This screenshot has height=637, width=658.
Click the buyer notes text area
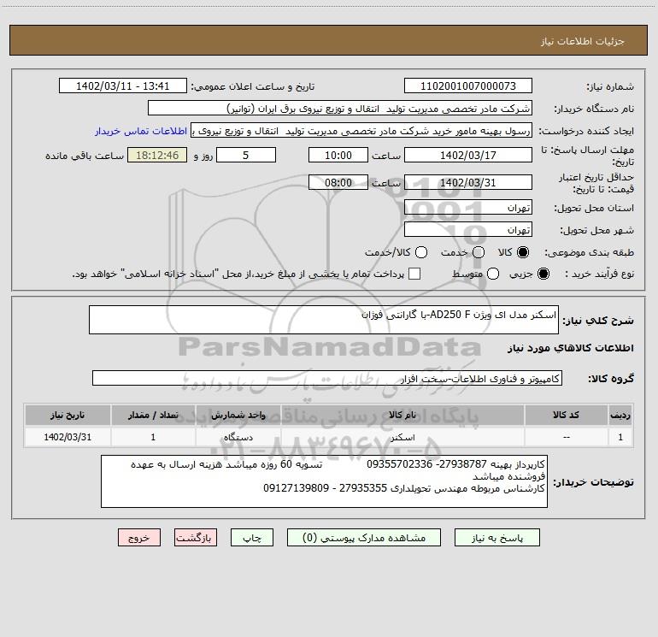coord(324,481)
